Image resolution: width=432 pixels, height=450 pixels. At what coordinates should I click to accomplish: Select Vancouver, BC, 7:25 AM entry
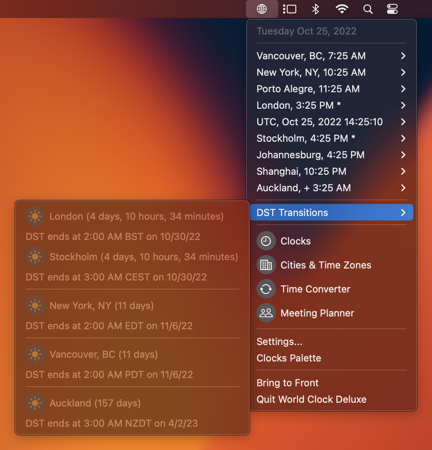(x=331, y=56)
